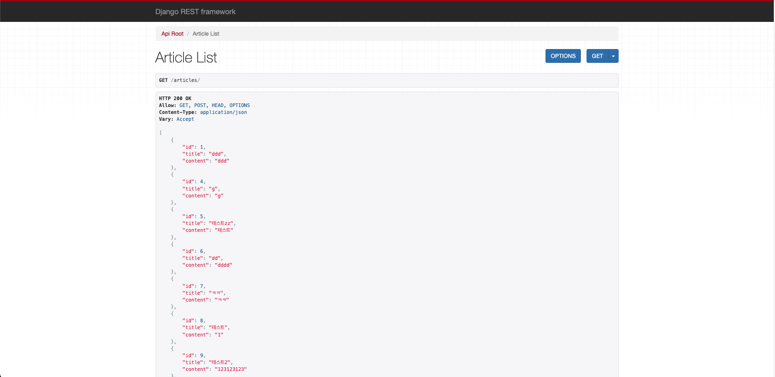Click the "content": "테스트" line

click(208, 230)
